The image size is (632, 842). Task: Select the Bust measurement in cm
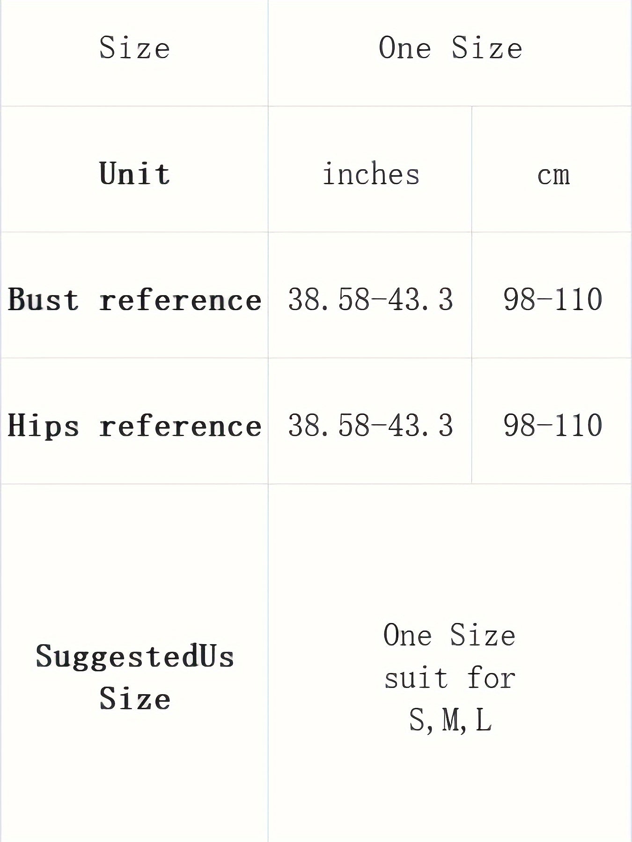pos(553,299)
